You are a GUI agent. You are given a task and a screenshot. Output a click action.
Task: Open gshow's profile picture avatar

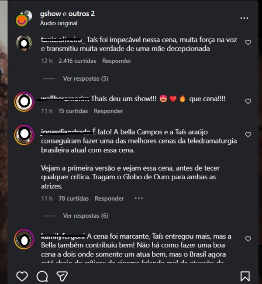coord(23,18)
